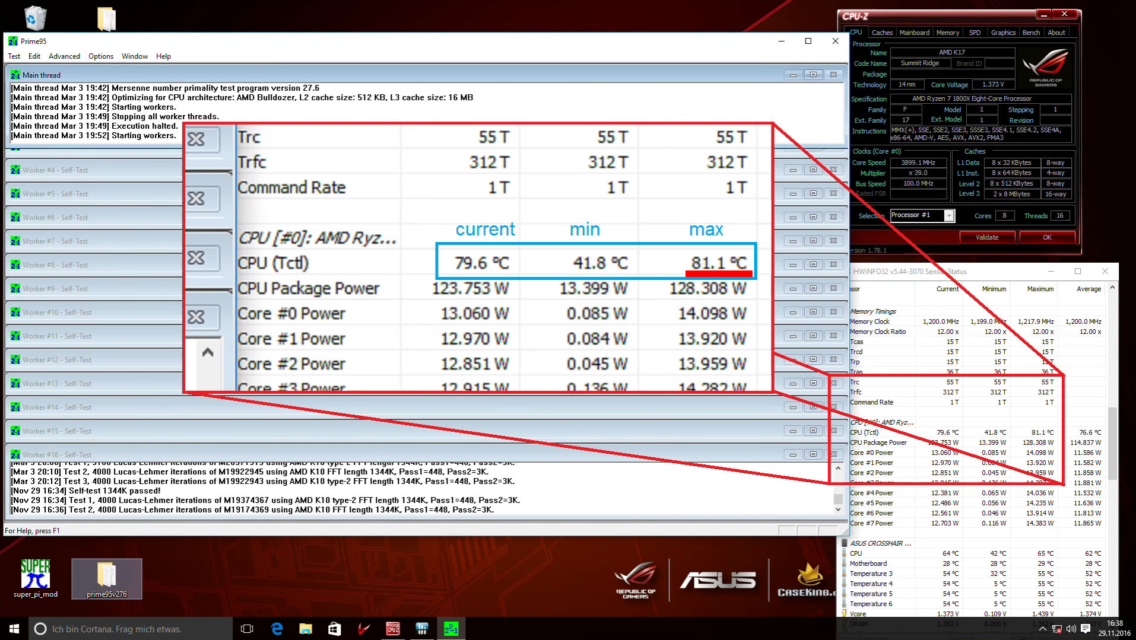Click the Prime95 title bar app icon
Viewport: 1136px width, 640px height.
click(x=13, y=41)
